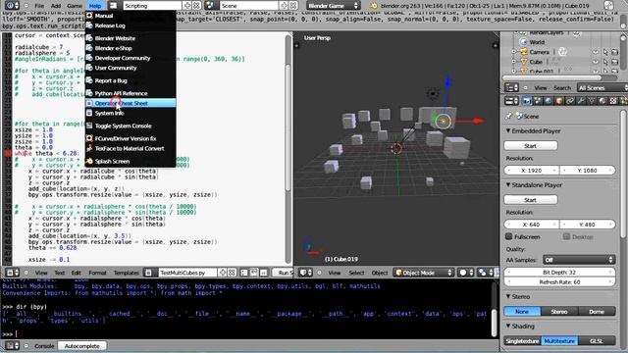
Task: Select Modifiers wrench tab icon
Action: point(581,101)
